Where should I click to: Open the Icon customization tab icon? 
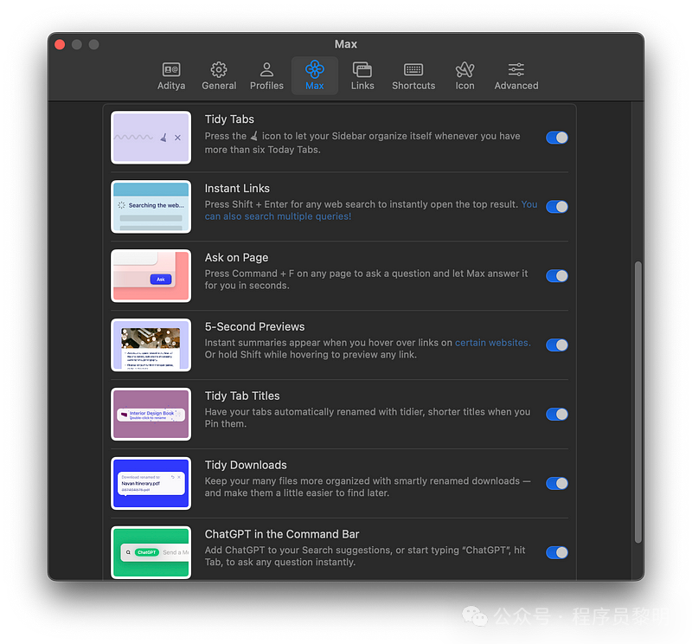465,70
